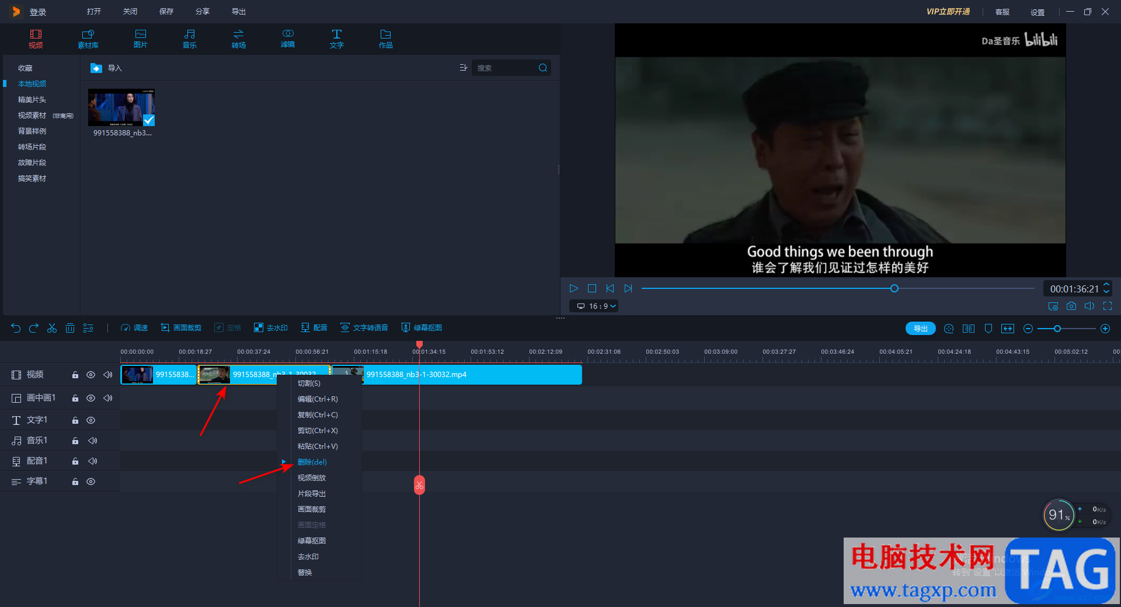Decrease timecode with down stepper arrow
The height and width of the screenshot is (607, 1121).
tap(1106, 292)
